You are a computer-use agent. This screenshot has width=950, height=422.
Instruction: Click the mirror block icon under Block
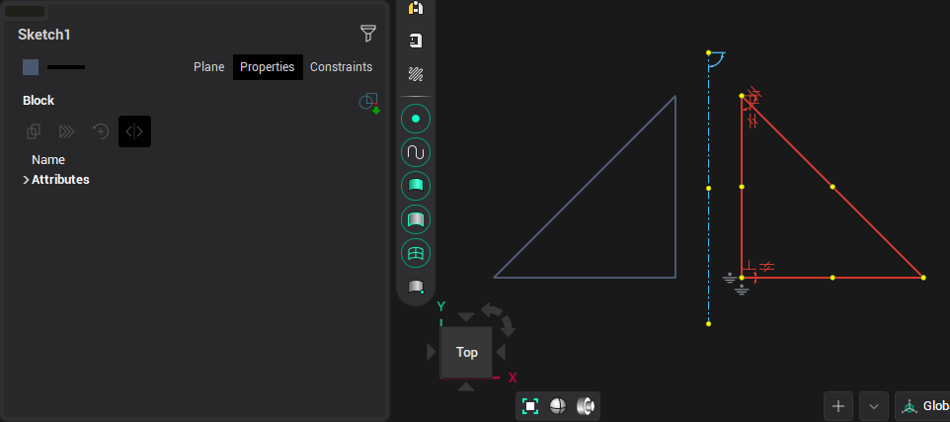click(x=134, y=131)
